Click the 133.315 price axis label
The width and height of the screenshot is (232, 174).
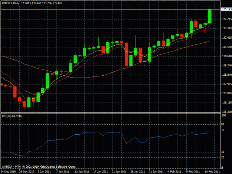tap(227, 29)
